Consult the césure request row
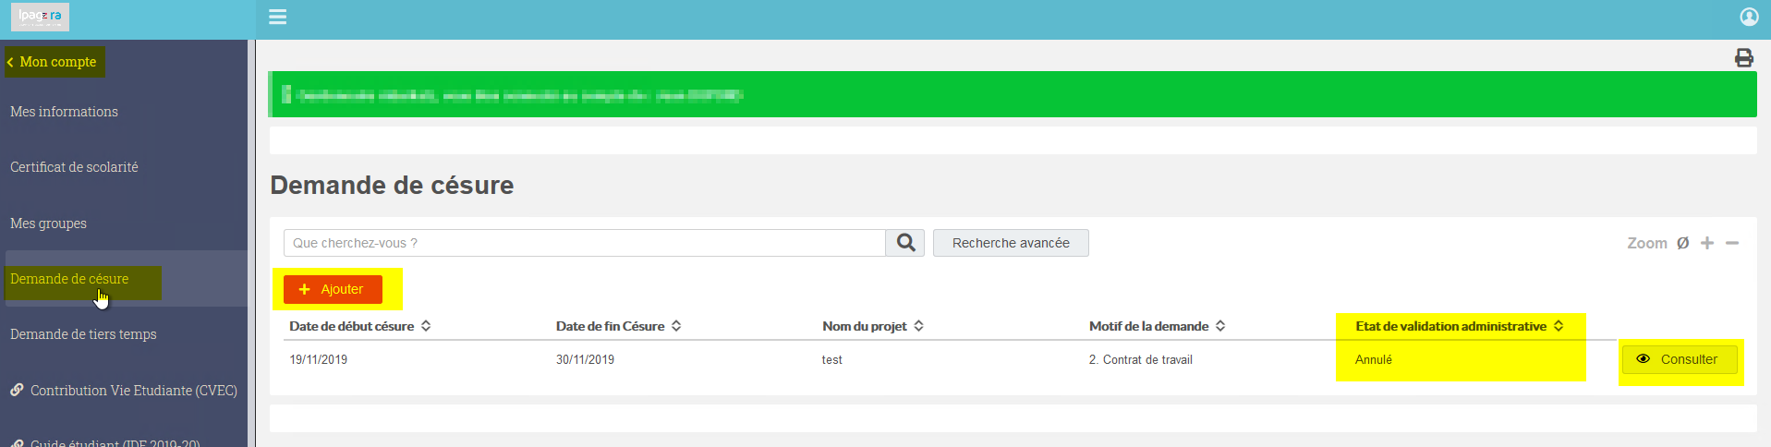This screenshot has width=1771, height=447. pos(1680,359)
